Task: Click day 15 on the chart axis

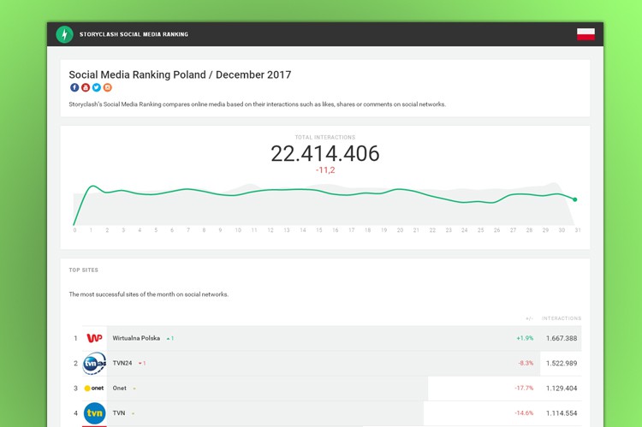Action: tap(318, 230)
